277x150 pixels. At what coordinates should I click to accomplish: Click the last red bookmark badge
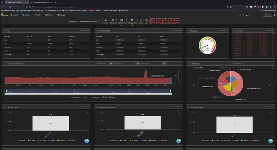pos(177,21)
